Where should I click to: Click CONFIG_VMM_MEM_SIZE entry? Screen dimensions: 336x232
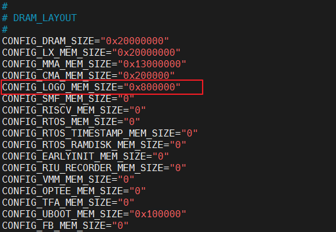tap(68, 179)
